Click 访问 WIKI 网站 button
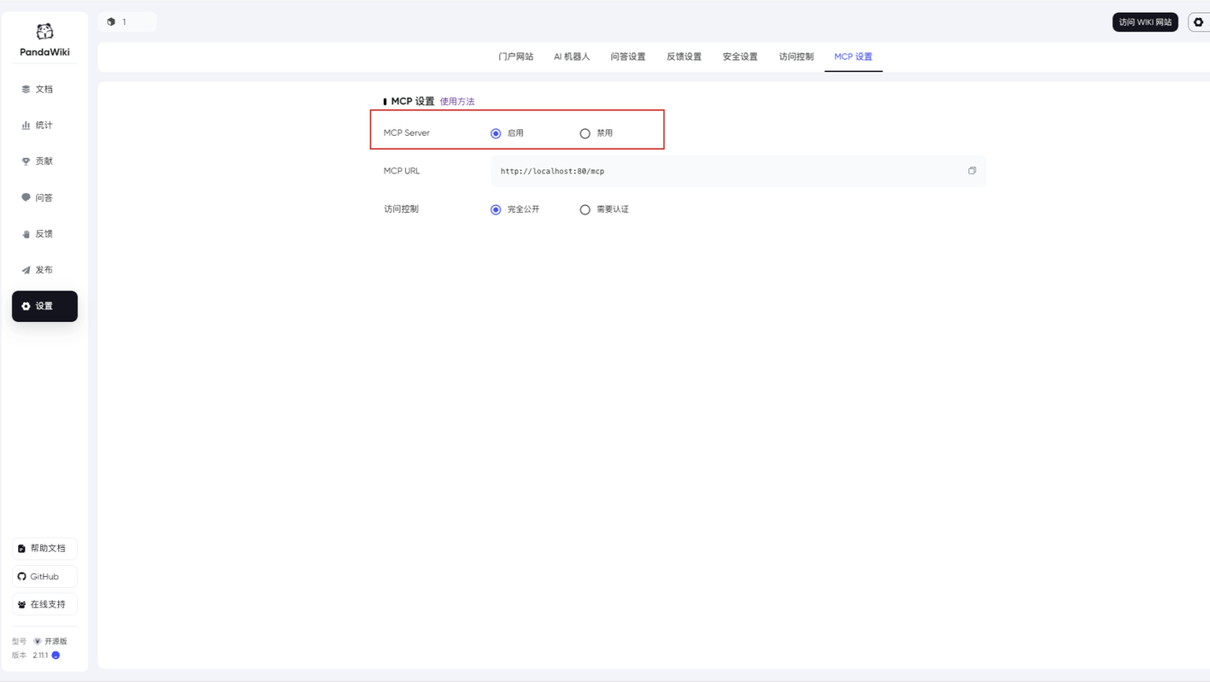 pyautogui.click(x=1145, y=22)
